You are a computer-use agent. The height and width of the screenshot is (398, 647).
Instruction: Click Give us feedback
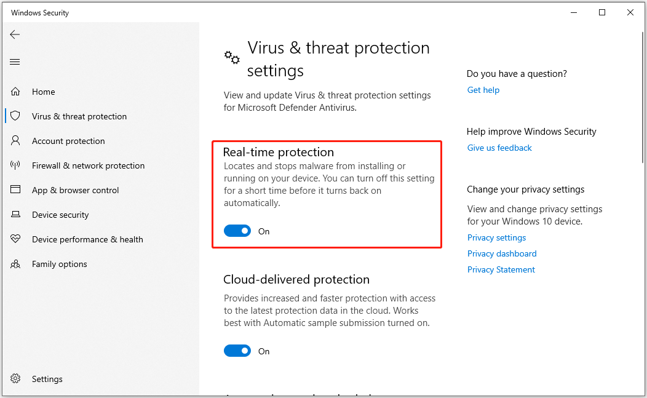[x=499, y=148]
